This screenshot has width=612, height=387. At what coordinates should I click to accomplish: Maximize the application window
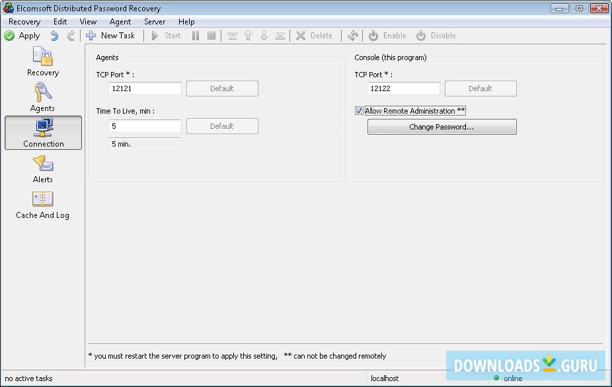click(579, 8)
